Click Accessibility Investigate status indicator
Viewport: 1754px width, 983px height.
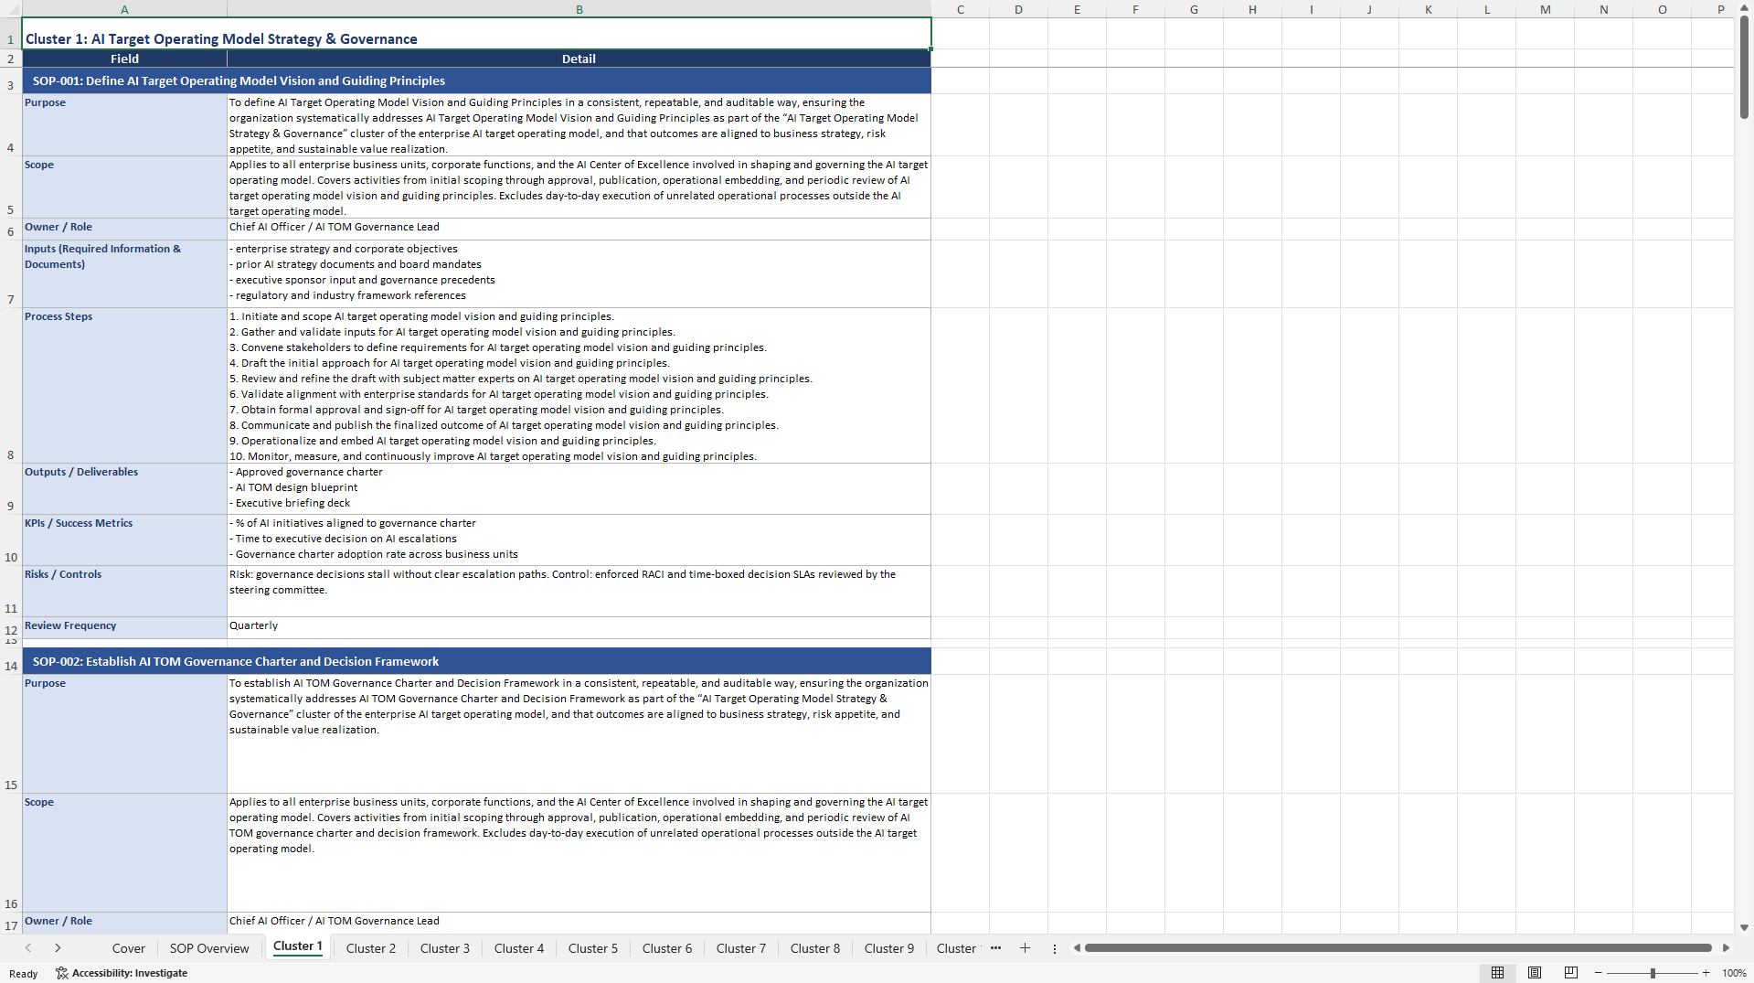click(122, 973)
